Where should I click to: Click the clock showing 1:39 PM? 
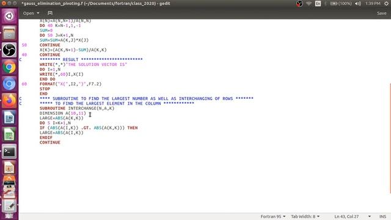click(373, 4)
